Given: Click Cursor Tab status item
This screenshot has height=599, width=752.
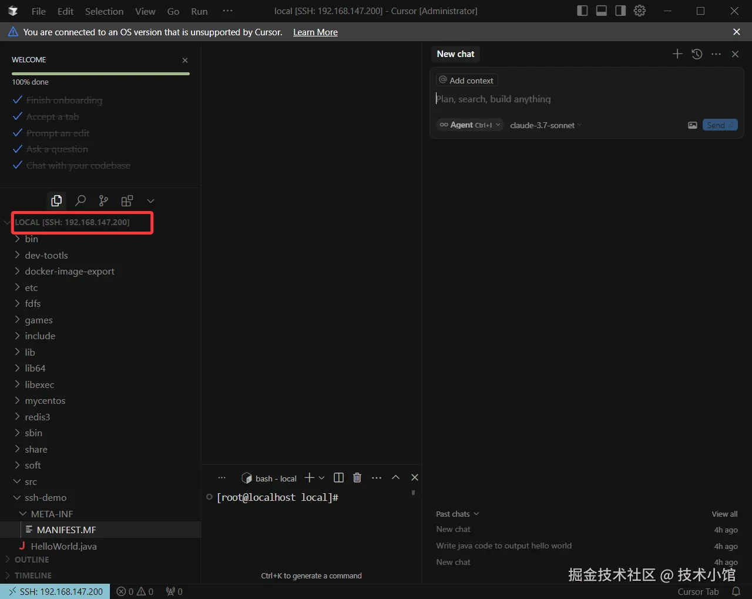Looking at the screenshot, I should point(698,592).
